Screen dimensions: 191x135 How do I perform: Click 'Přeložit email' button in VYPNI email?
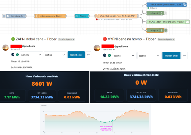(x=171, y=55)
